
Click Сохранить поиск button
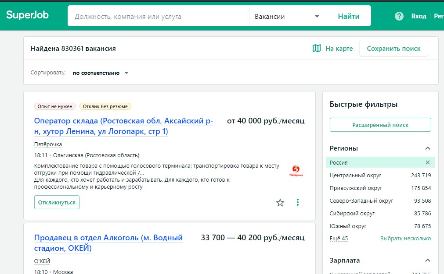(393, 49)
